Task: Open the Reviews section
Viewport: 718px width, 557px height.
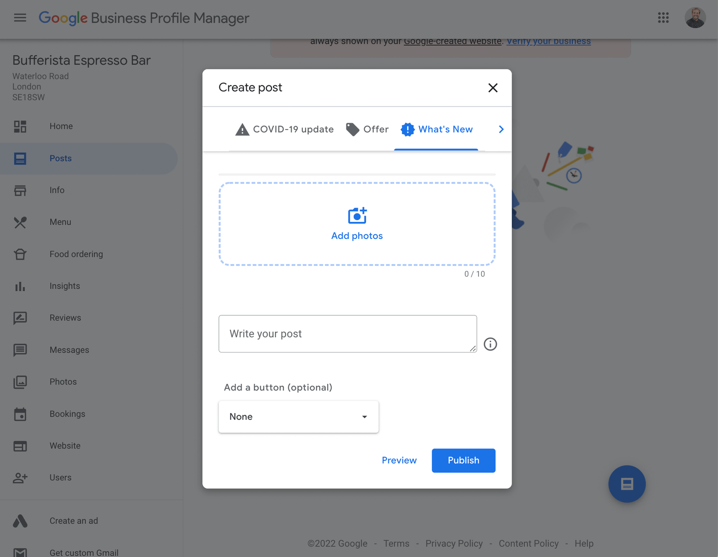Action: (x=65, y=318)
